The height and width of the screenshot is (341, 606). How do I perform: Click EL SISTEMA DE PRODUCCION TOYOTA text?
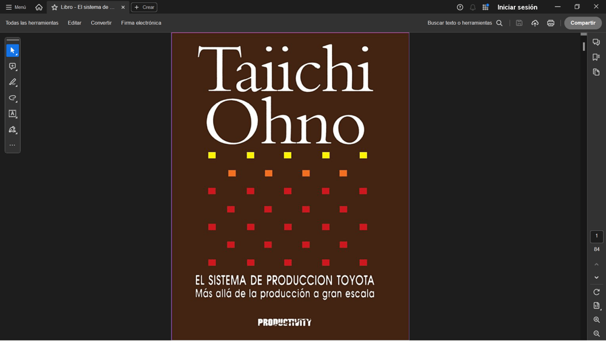pos(285,280)
